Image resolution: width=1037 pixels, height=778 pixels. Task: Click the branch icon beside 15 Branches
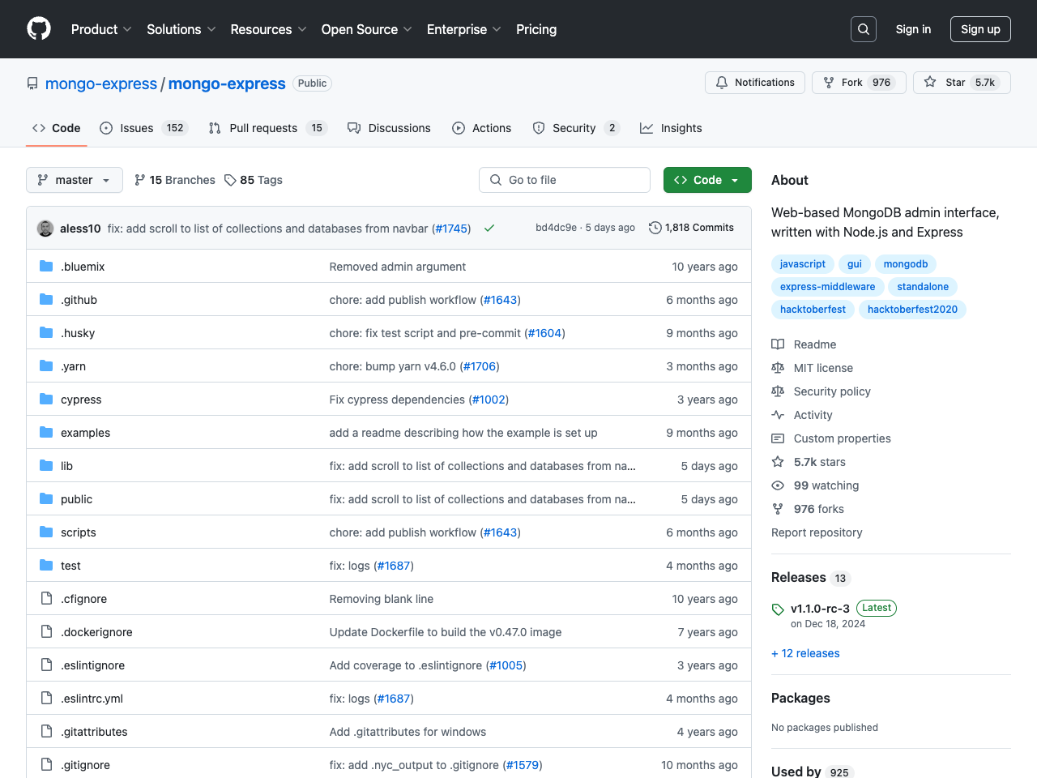click(140, 180)
